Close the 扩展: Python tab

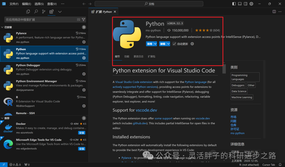pyautogui.click(x=115, y=12)
